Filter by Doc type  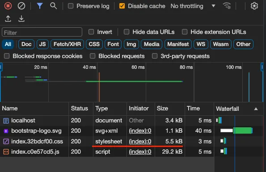point(26,44)
